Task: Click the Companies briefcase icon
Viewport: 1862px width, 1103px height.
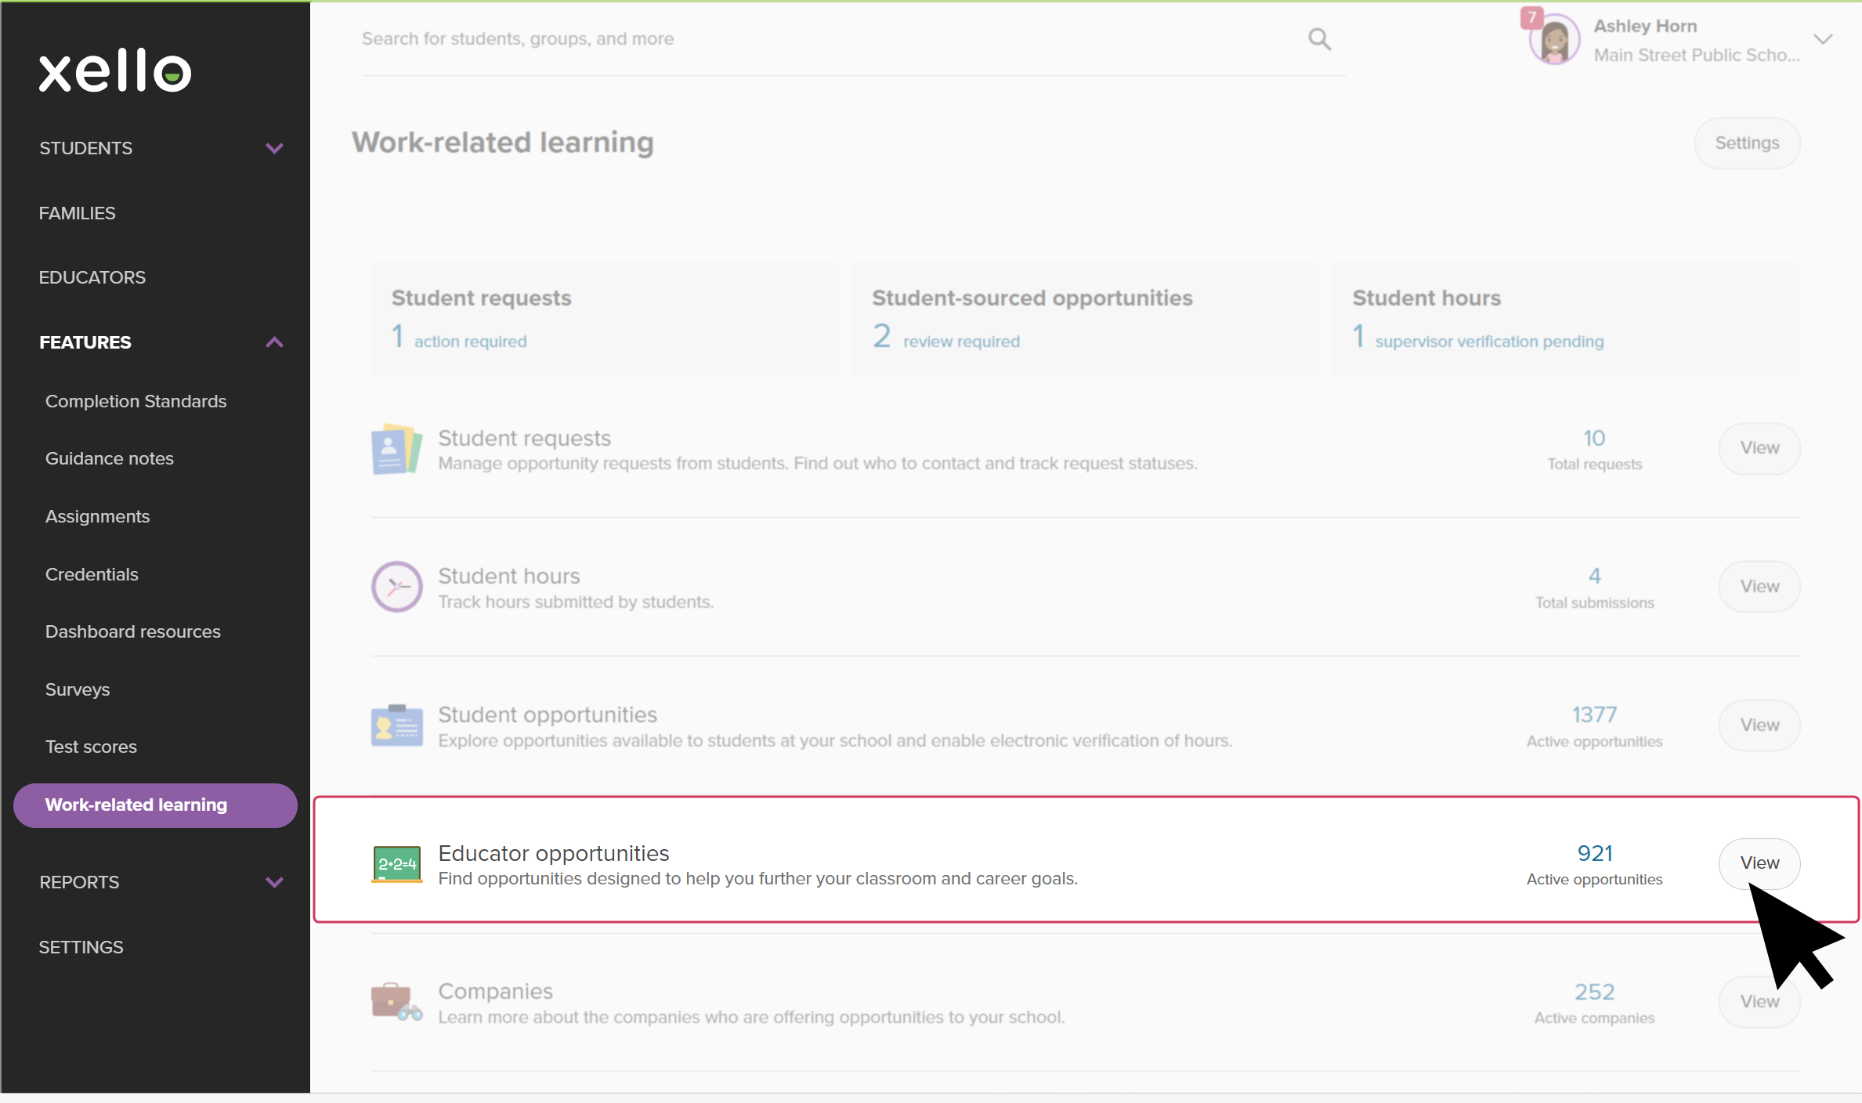Action: (x=396, y=1002)
